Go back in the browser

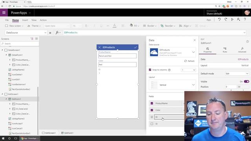(2, 6)
